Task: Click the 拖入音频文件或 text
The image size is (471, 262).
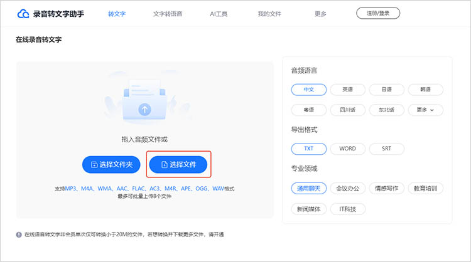Action: (144, 139)
